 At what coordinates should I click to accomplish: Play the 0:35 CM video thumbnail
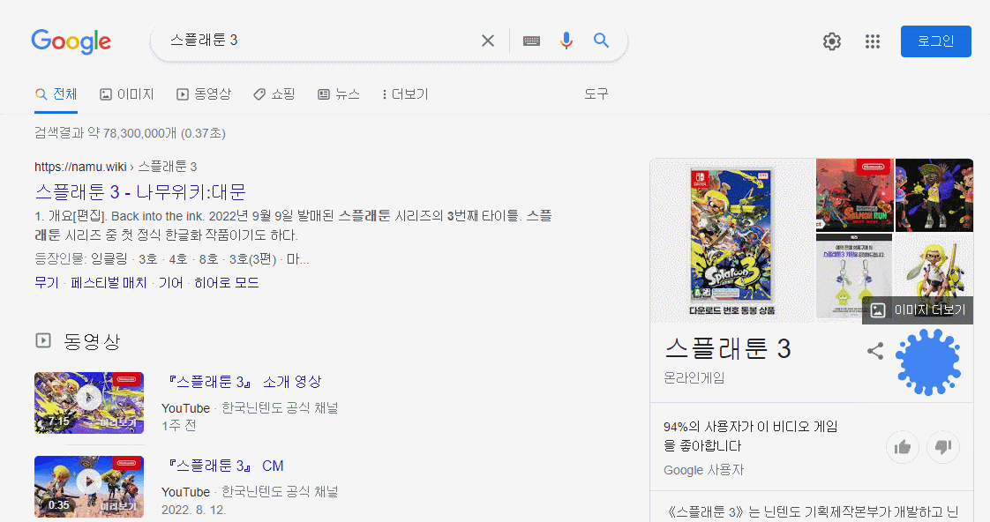[89, 487]
